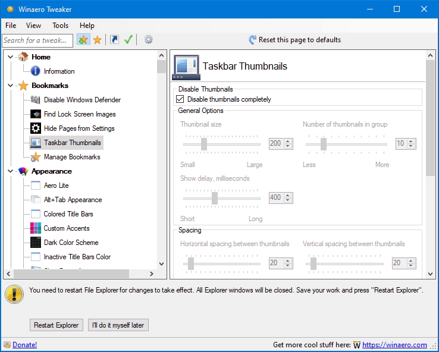Decrease Thumbnail size spinner down arrow
The width and height of the screenshot is (439, 352).
pyautogui.click(x=287, y=146)
